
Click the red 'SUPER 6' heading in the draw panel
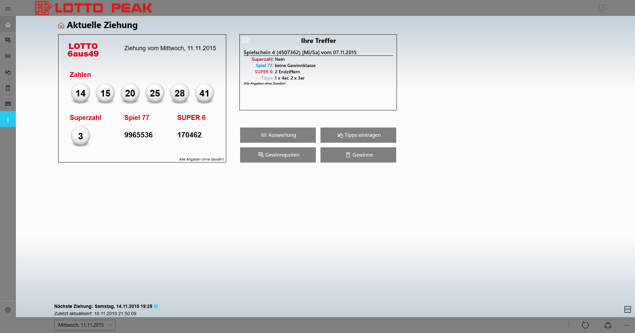point(191,118)
